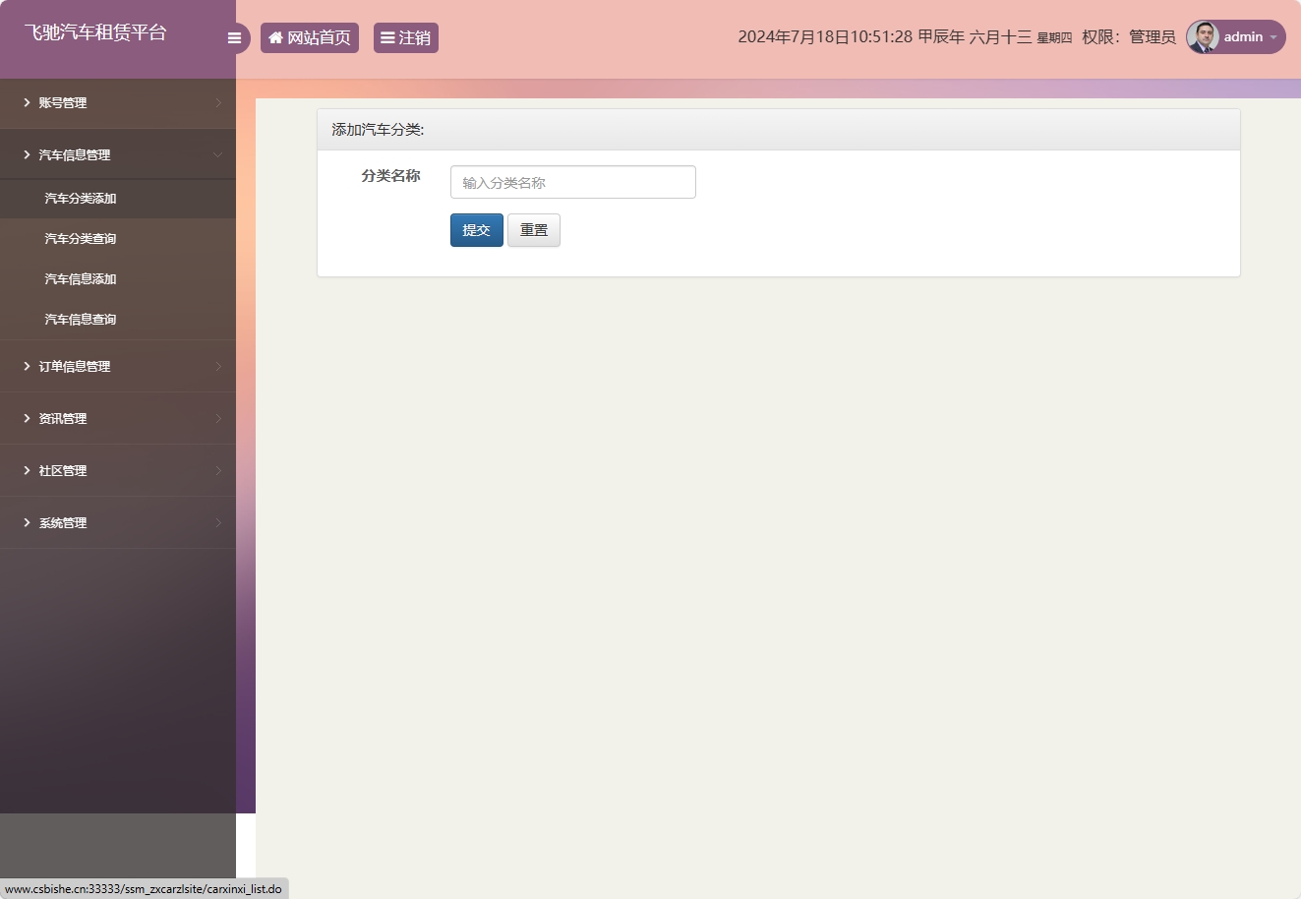Expand the 系统管理 menu

[x=118, y=522]
